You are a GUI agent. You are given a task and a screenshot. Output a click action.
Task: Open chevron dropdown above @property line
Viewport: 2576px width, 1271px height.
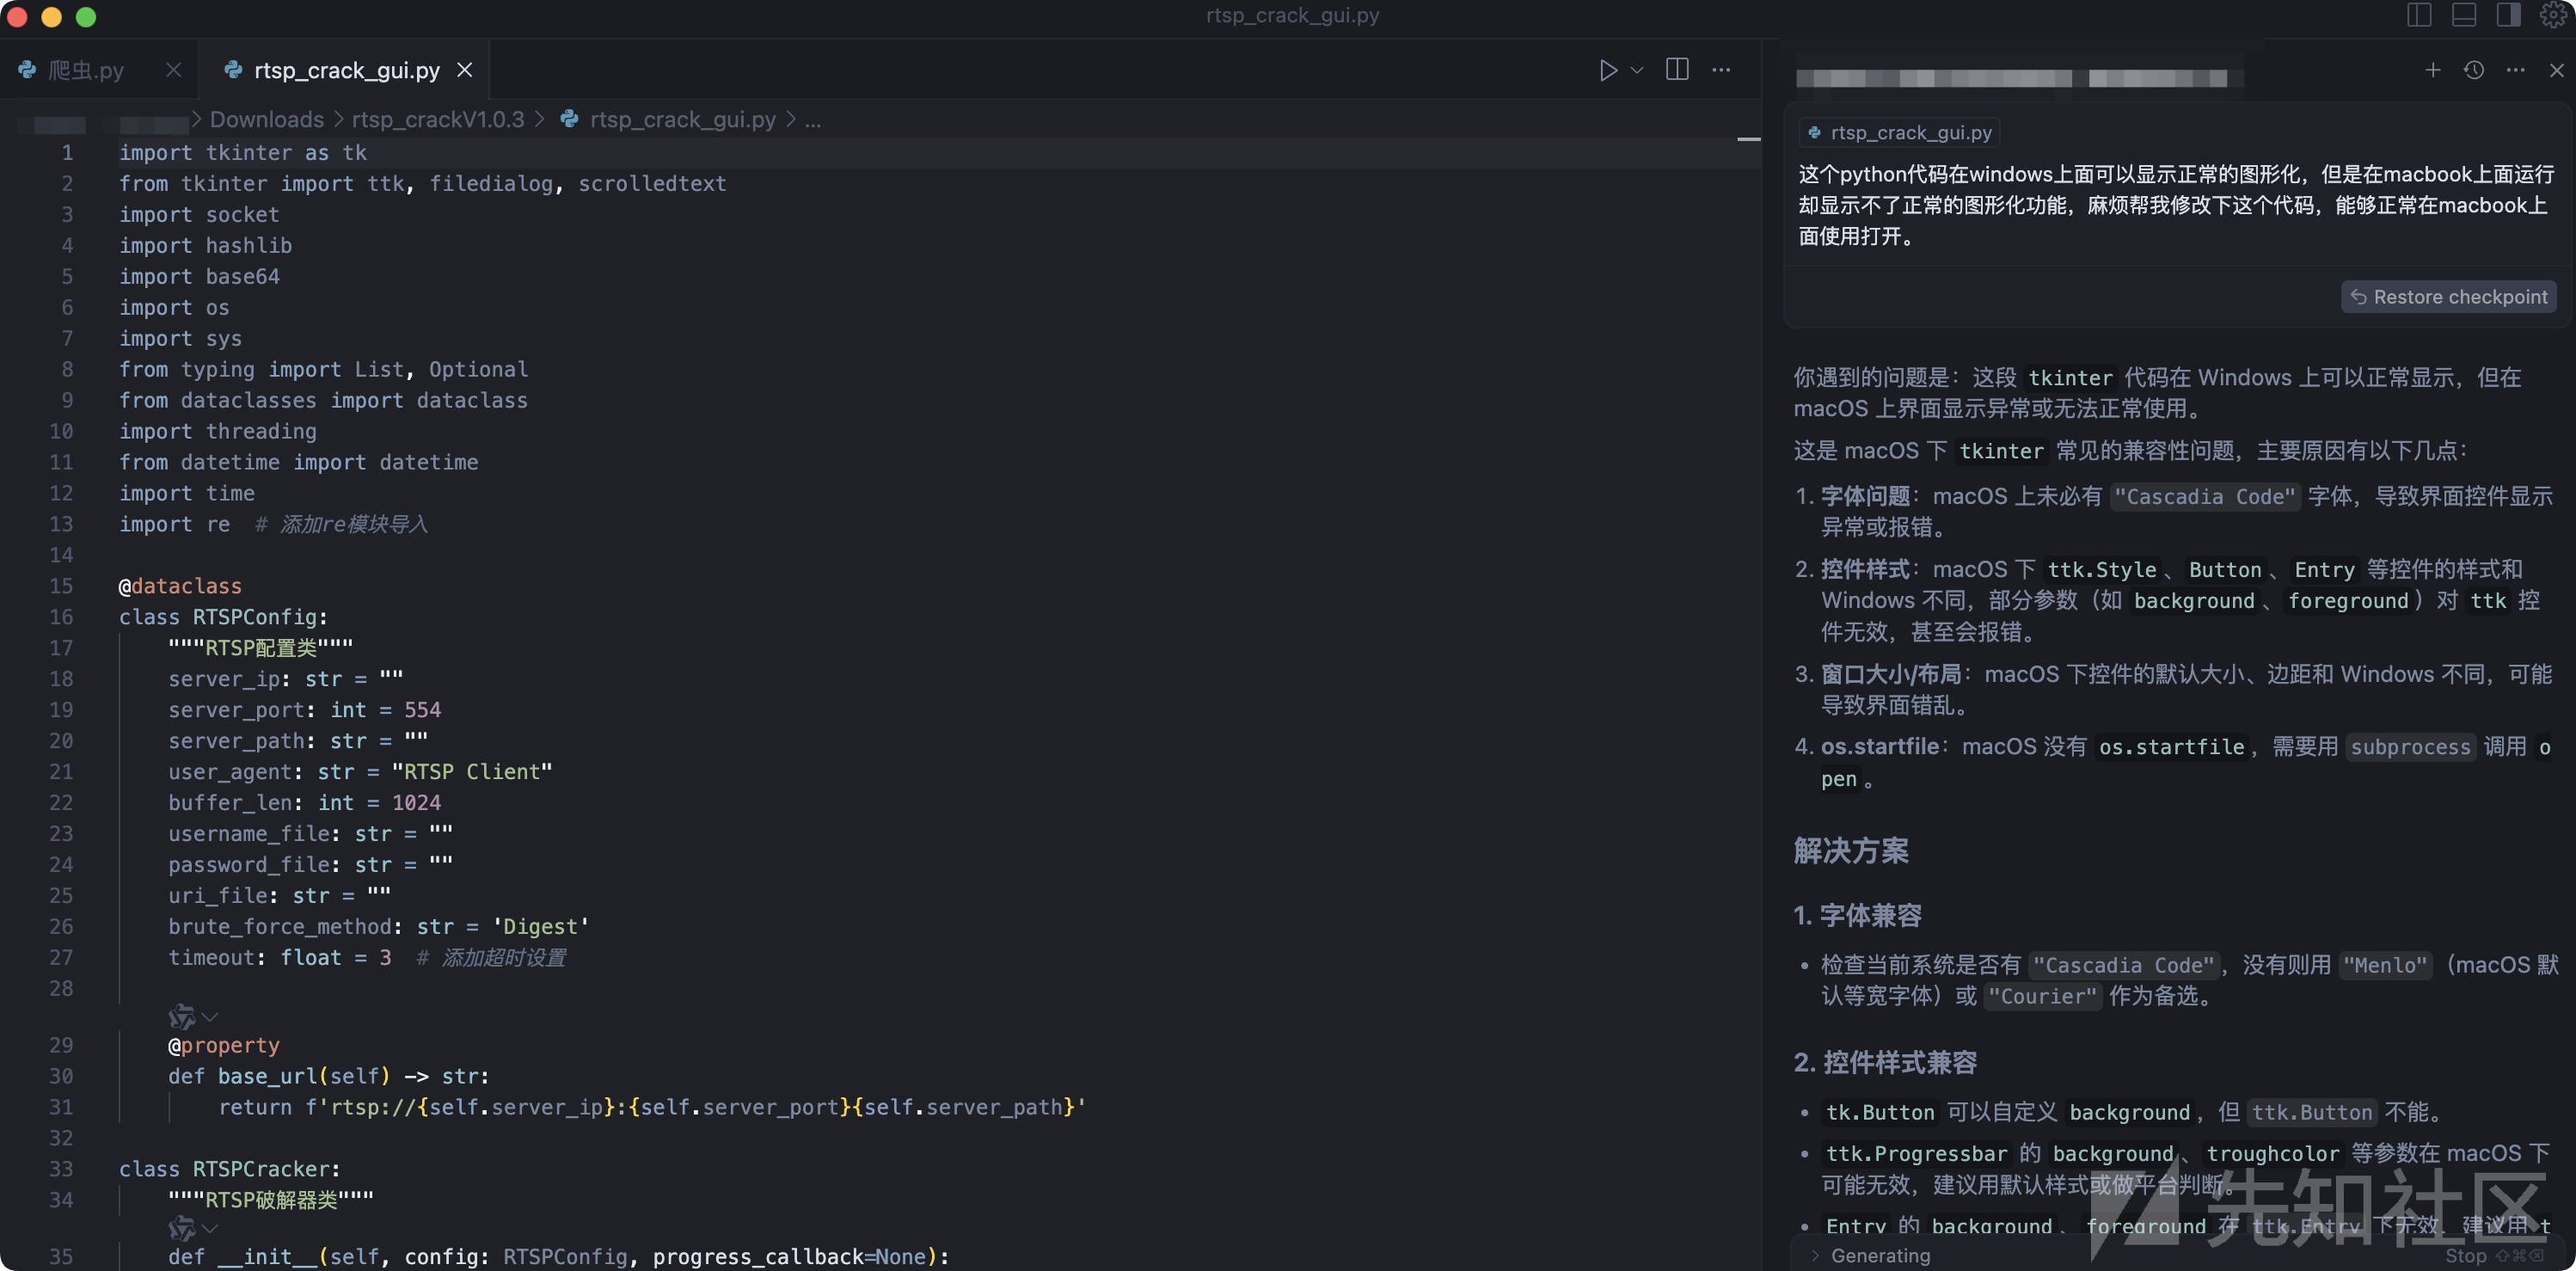pos(210,1017)
